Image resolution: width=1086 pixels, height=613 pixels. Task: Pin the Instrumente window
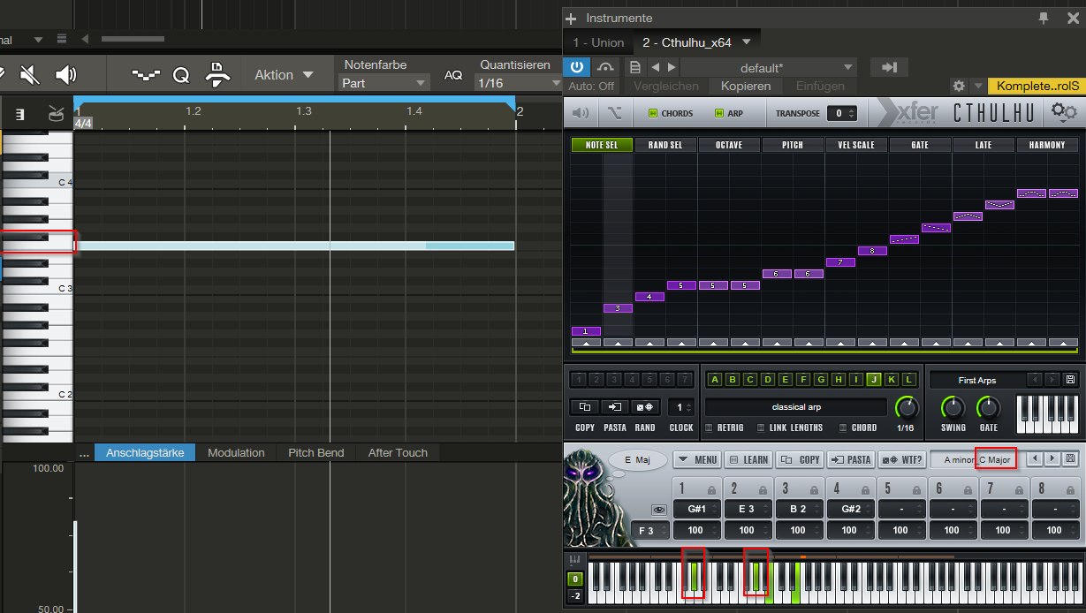click(x=1044, y=18)
